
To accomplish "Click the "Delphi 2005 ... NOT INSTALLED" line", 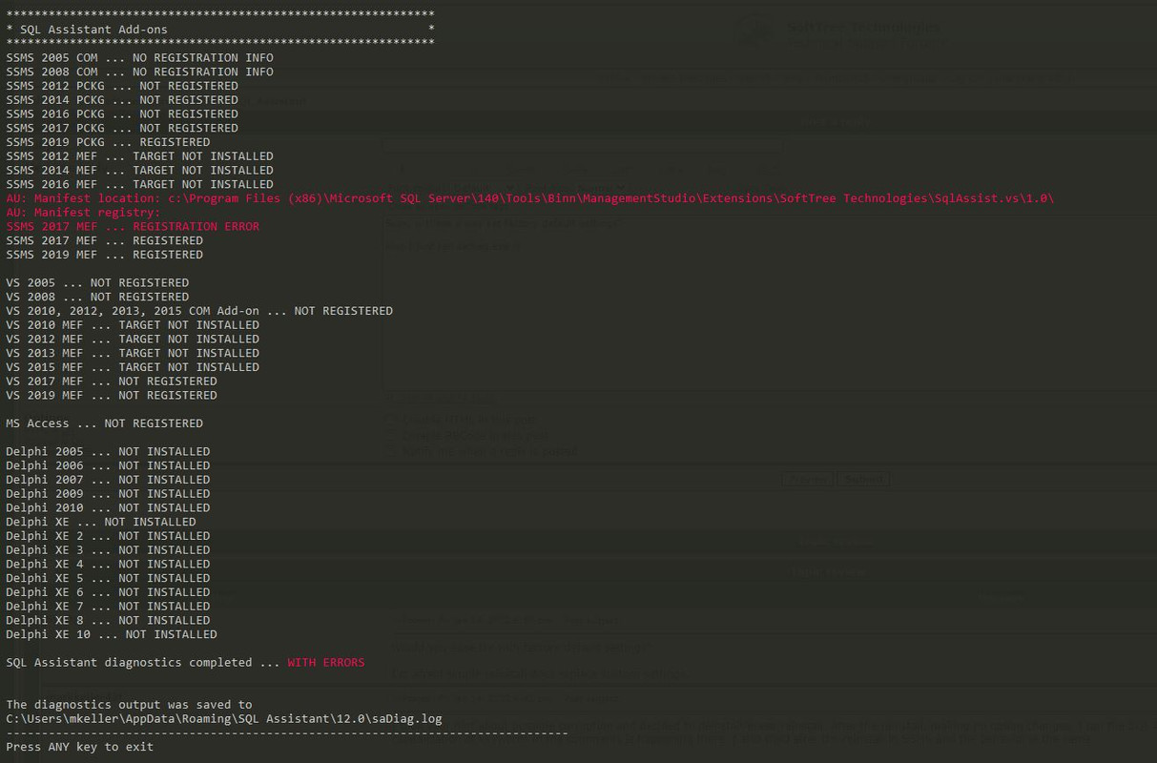I will tap(108, 452).
